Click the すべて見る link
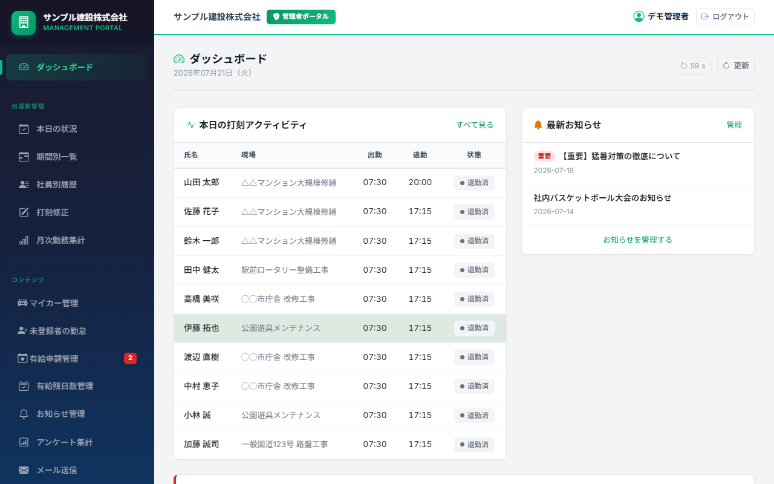Screen dimensions: 774x484 475,125
